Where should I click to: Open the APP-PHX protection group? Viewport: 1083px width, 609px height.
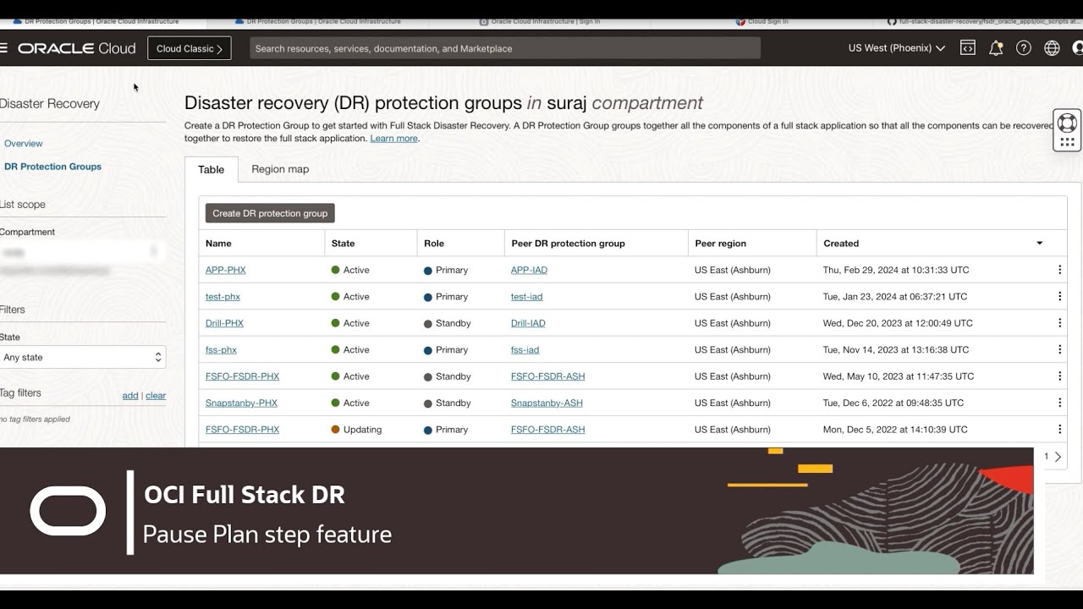[x=226, y=270]
